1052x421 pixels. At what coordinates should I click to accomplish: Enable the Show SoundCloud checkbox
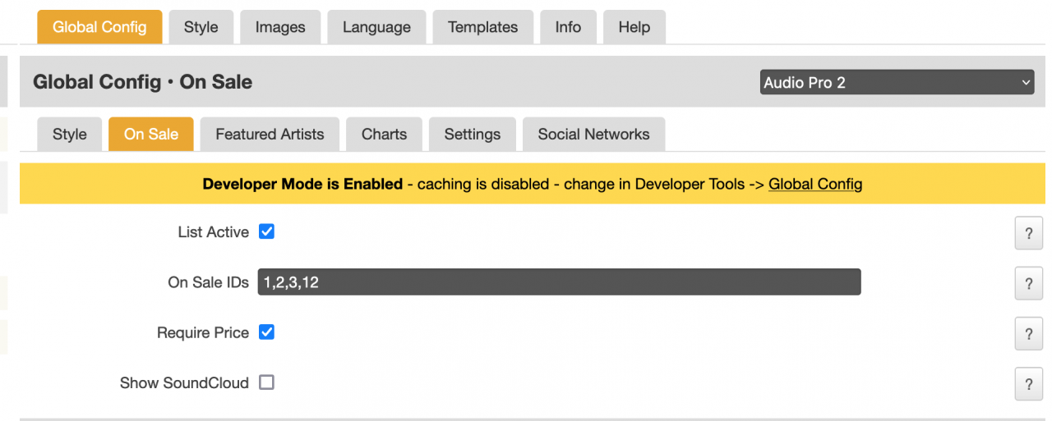(x=266, y=382)
